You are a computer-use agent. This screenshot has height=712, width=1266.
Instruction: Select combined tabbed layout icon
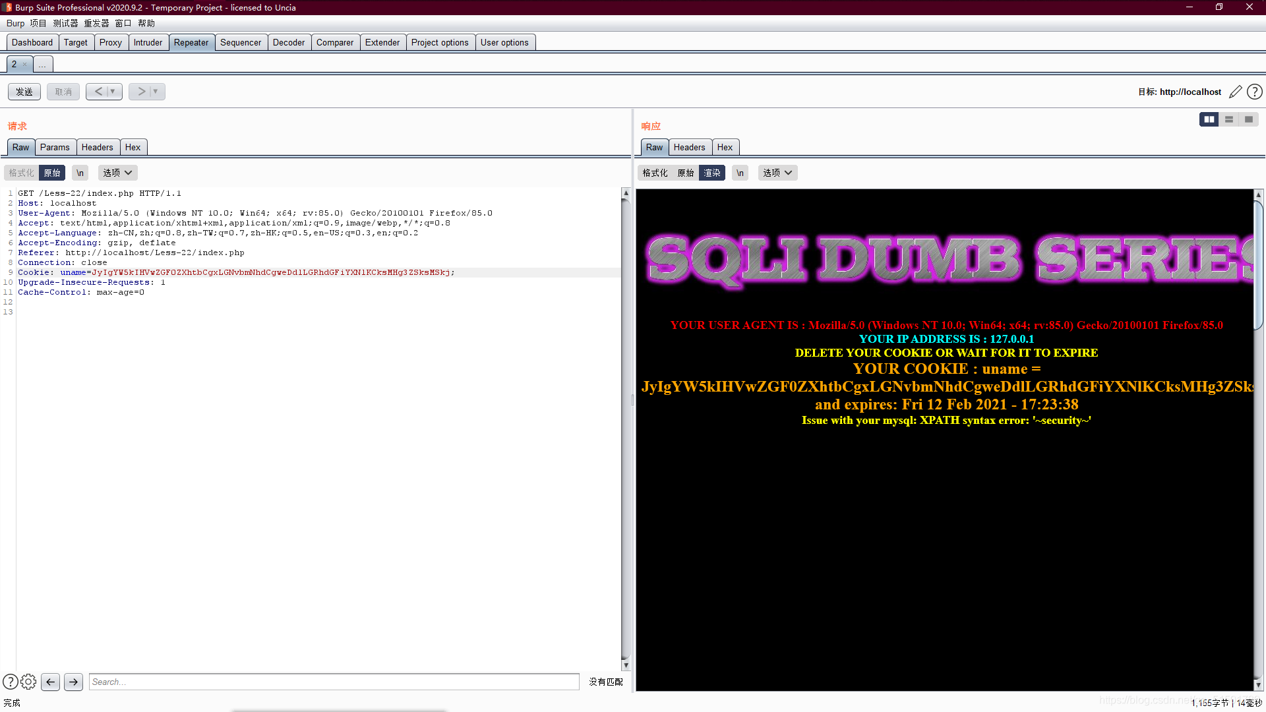tap(1248, 119)
